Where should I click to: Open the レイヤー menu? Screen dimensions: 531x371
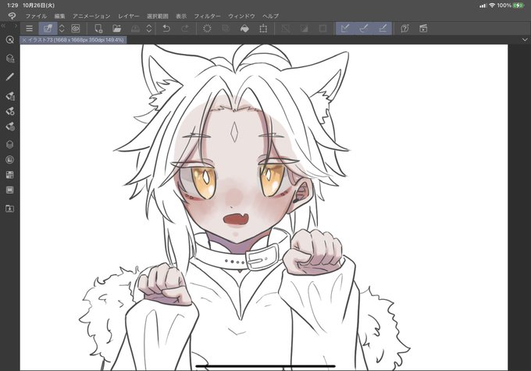coord(129,16)
